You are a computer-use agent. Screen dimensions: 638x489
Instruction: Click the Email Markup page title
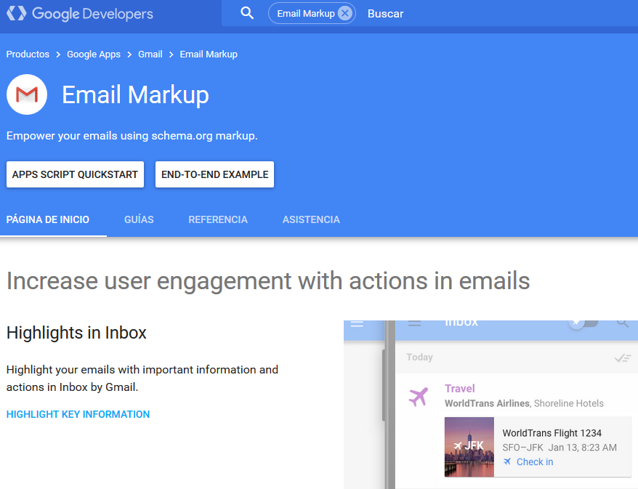click(x=135, y=94)
